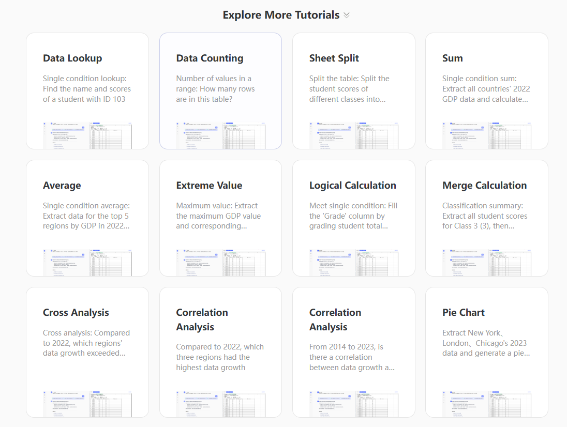Open the Cross Analysis tutorial card
This screenshot has height=427, width=567.
click(87, 345)
